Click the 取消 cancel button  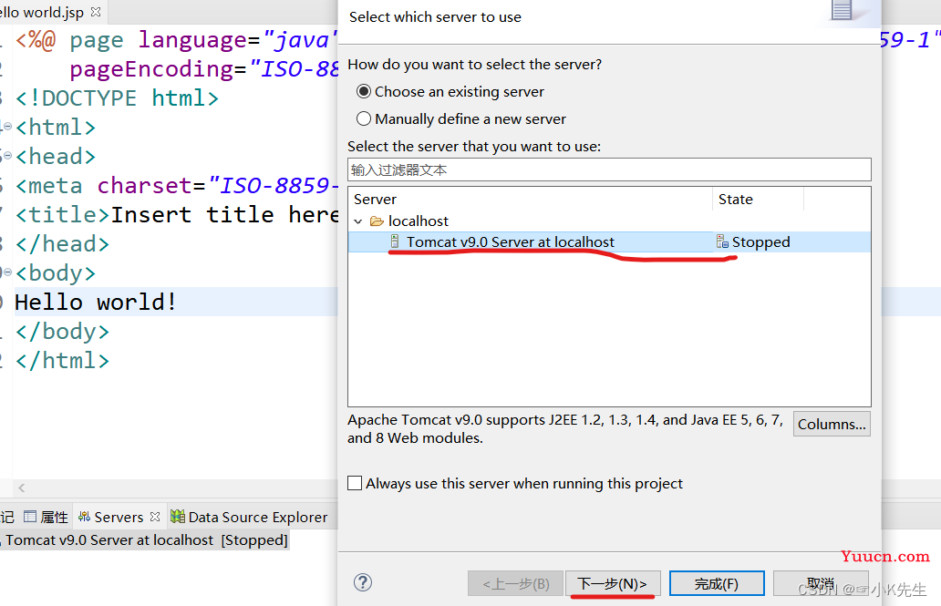(821, 583)
